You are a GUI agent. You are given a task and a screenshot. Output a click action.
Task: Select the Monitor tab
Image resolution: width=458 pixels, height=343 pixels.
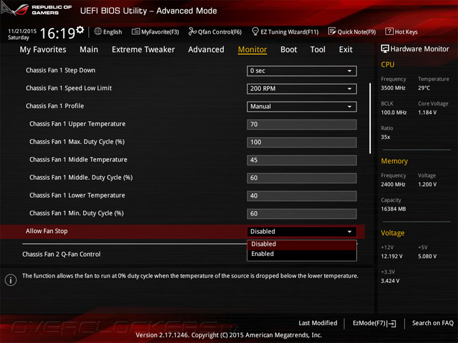pyautogui.click(x=253, y=50)
